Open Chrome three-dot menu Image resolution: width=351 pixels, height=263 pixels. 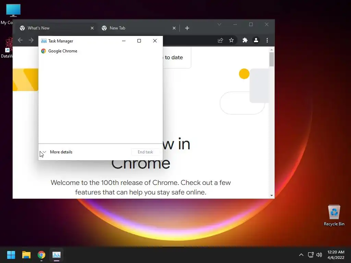(x=267, y=40)
